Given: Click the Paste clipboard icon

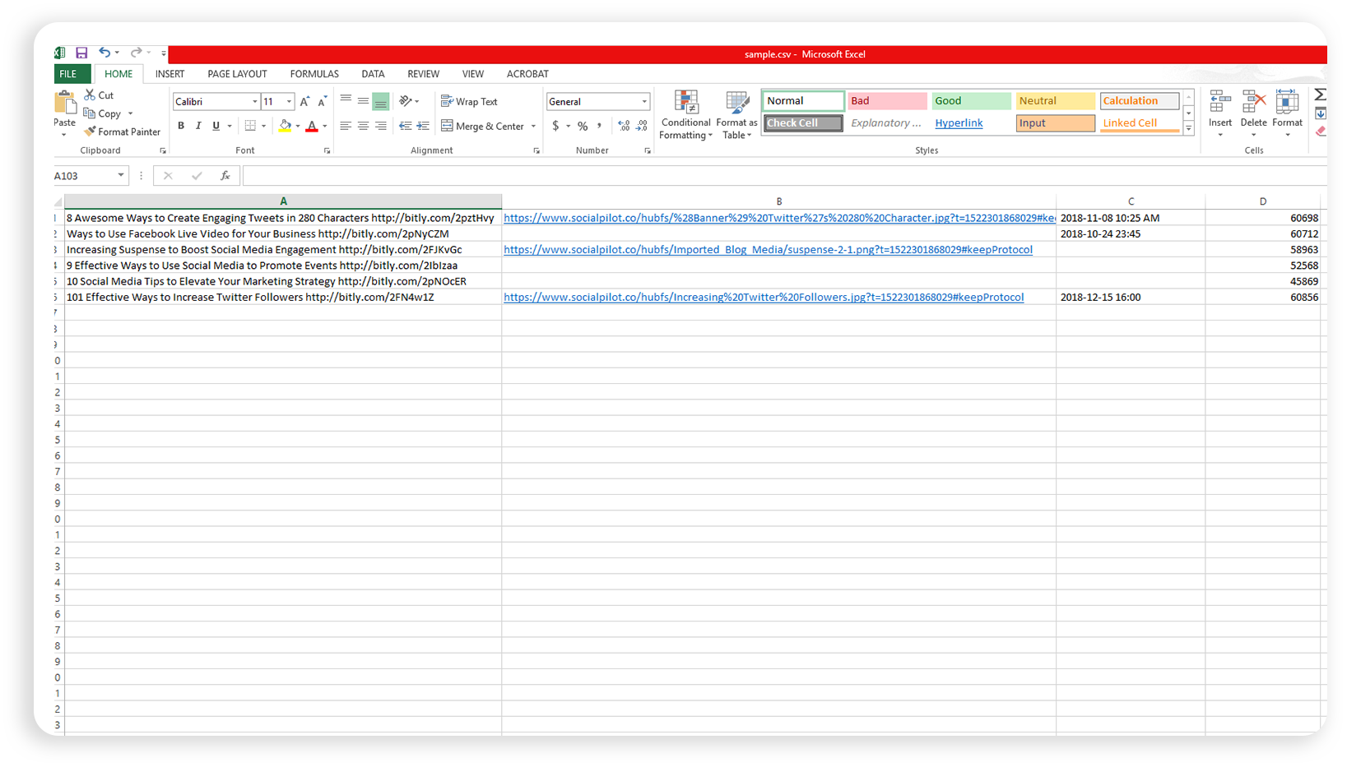Looking at the screenshot, I should [x=64, y=104].
